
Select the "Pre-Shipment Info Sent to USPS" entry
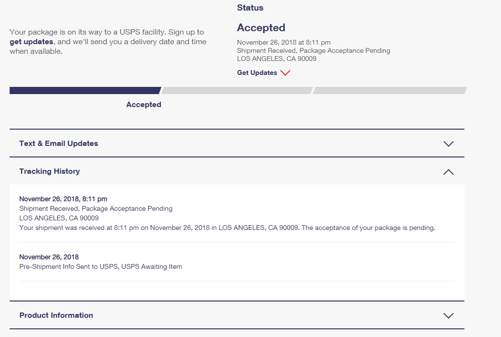click(101, 266)
